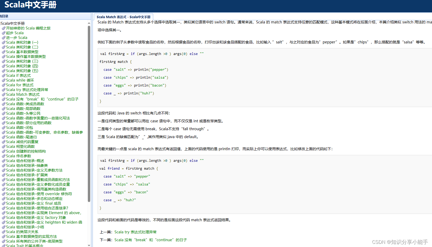Open Scala 函数–函数字面量的一些简化写法
The height and width of the screenshot is (247, 432).
click(x=38, y=118)
